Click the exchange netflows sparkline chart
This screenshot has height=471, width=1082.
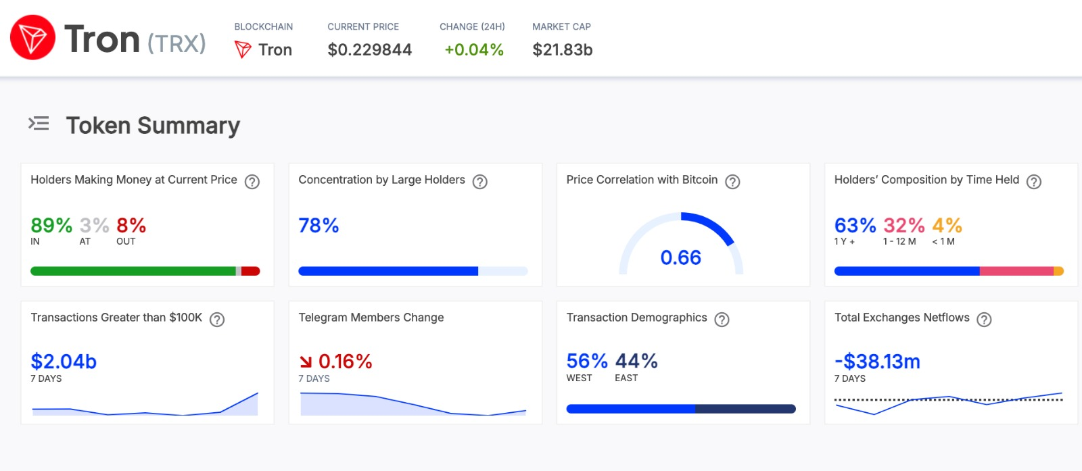click(949, 403)
